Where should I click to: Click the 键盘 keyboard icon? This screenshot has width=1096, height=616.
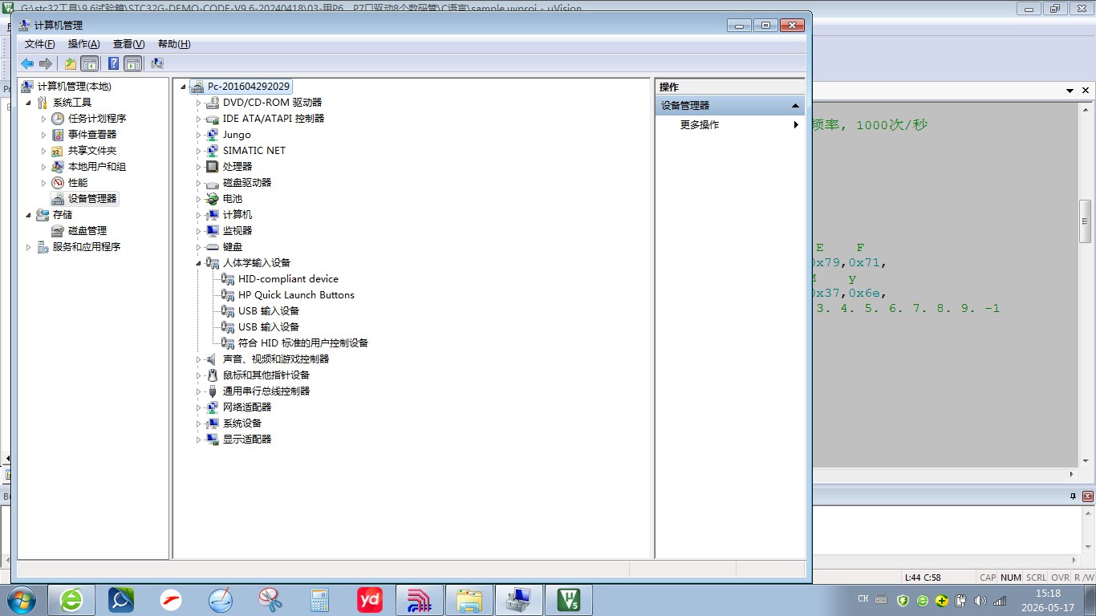pyautogui.click(x=213, y=247)
